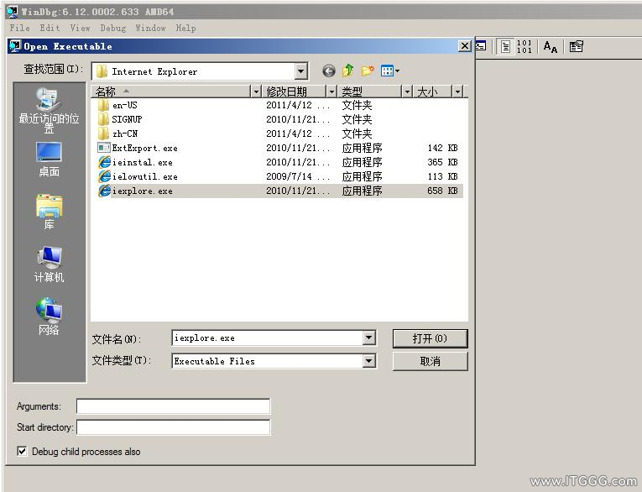The width and height of the screenshot is (642, 492).
Task: Open the Type (类型) column filter arrow
Action: point(406,92)
